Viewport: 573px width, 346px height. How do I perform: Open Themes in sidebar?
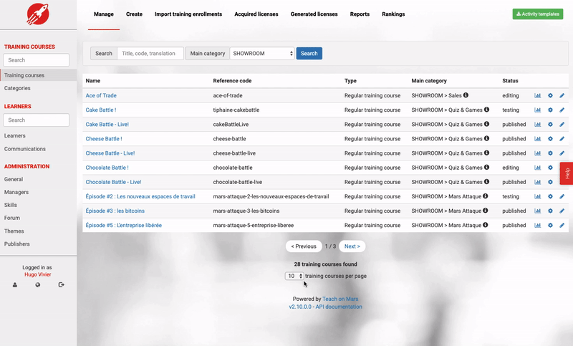coord(14,231)
